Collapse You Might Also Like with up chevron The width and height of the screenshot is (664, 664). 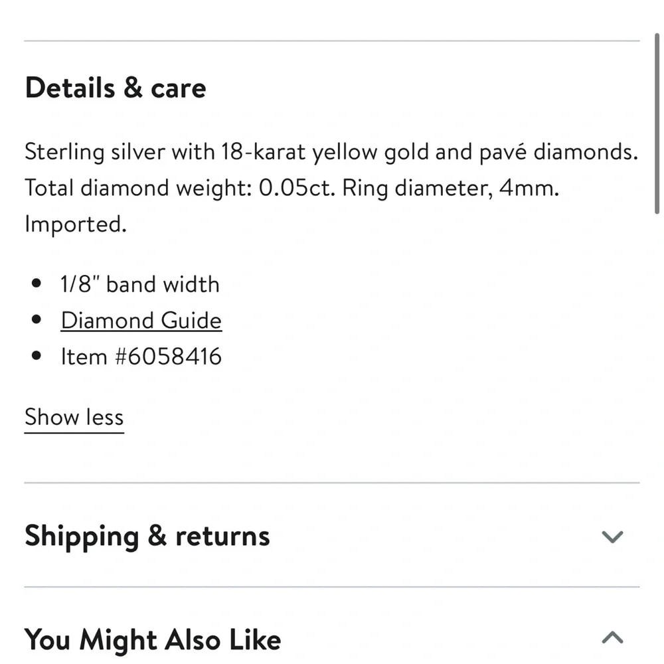tap(612, 638)
